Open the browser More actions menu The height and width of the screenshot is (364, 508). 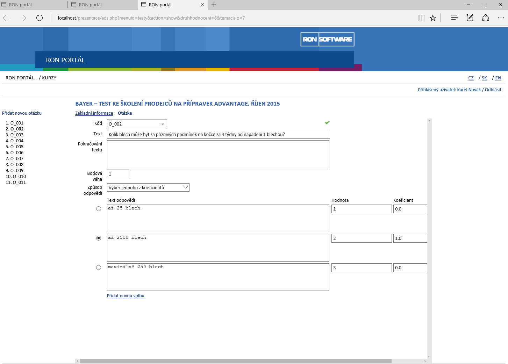pos(501,18)
